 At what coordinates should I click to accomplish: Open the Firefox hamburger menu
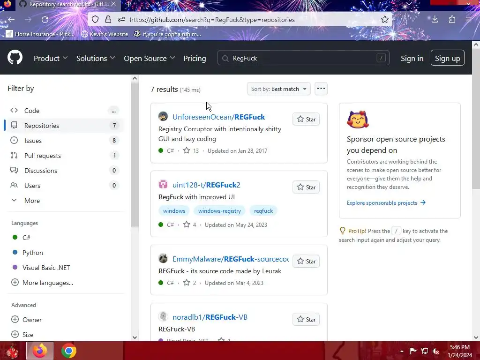click(469, 20)
